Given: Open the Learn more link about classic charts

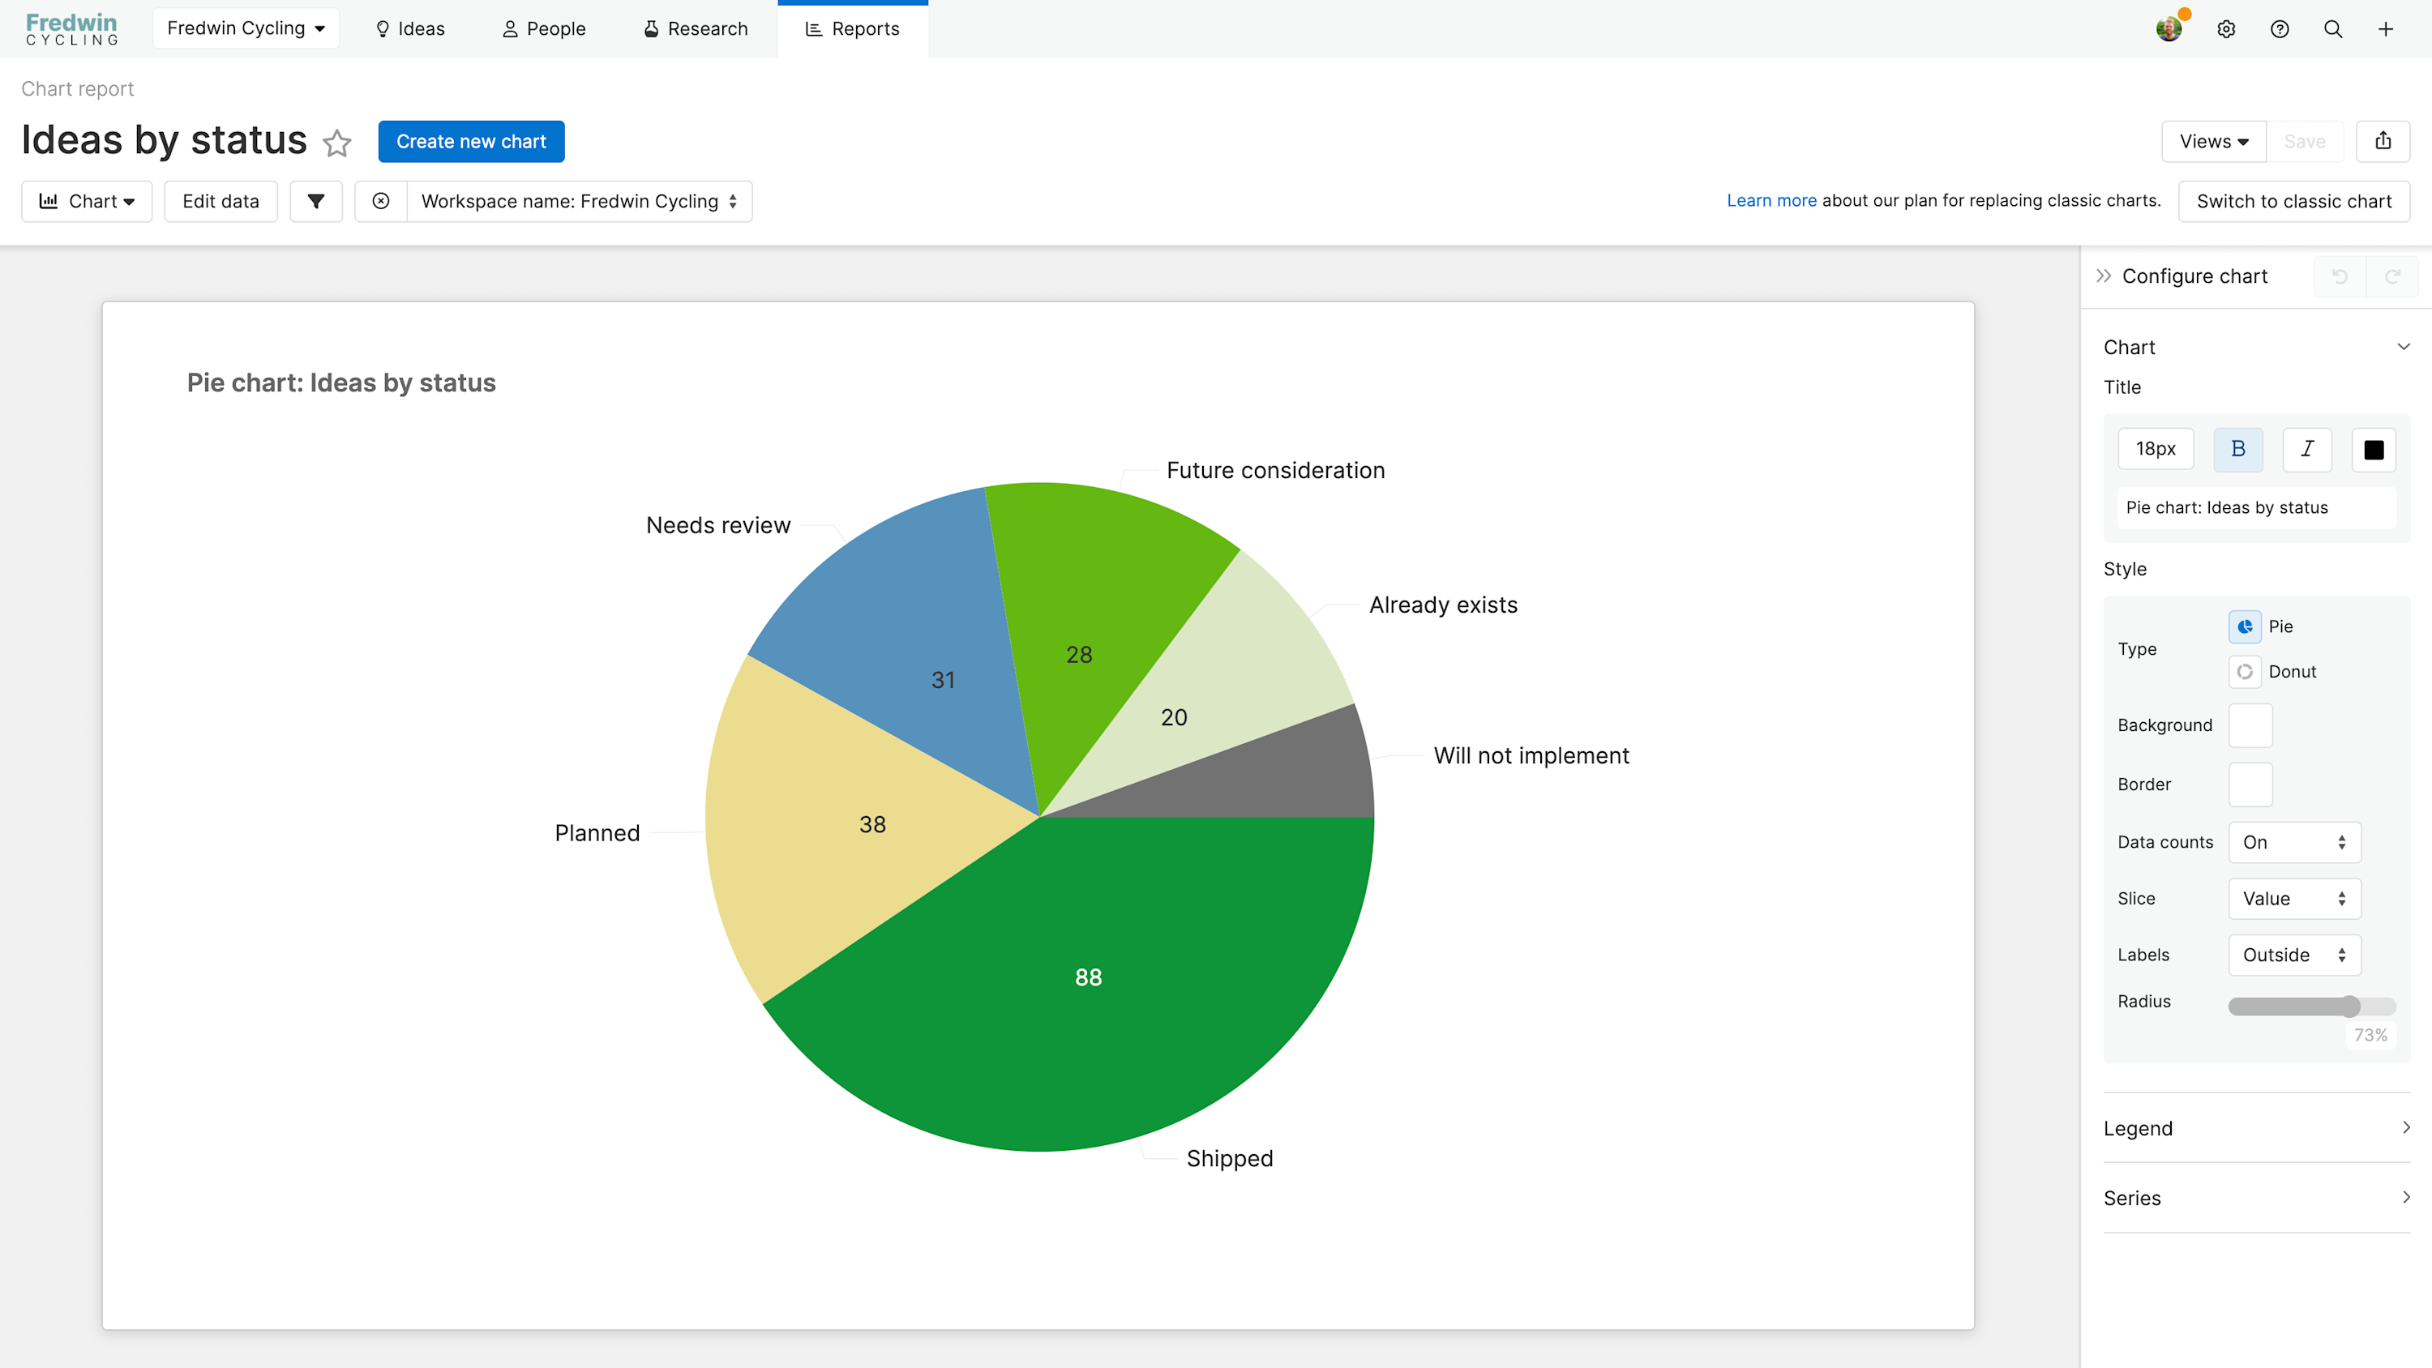Looking at the screenshot, I should (1771, 199).
